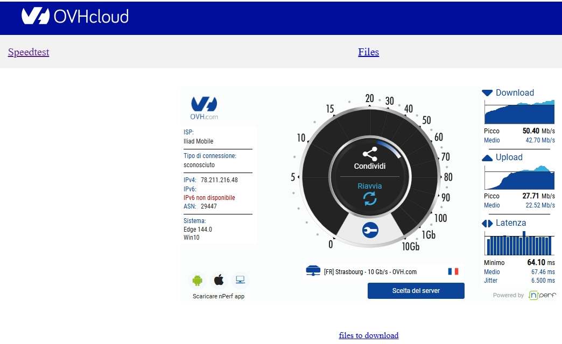Click the Upload arrow icon
This screenshot has width=562, height=344.
[487, 158]
